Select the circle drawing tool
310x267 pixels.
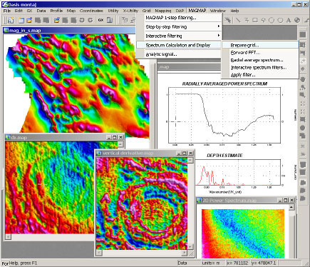click(272, 20)
